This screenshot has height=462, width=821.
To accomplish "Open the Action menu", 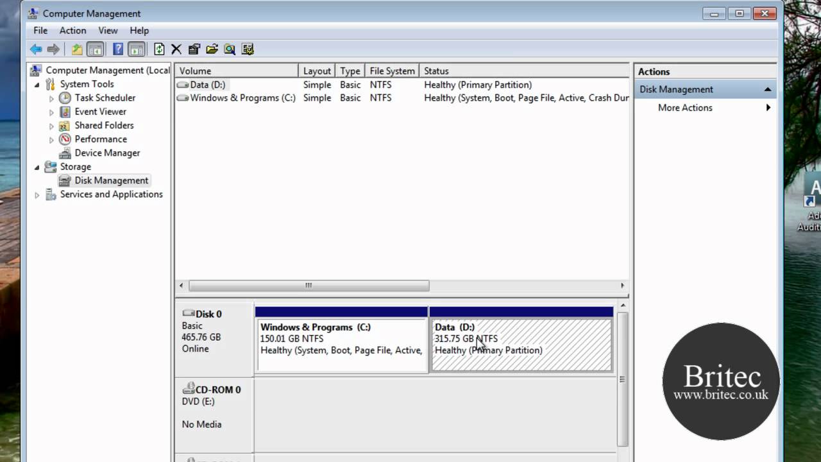I will (x=72, y=30).
